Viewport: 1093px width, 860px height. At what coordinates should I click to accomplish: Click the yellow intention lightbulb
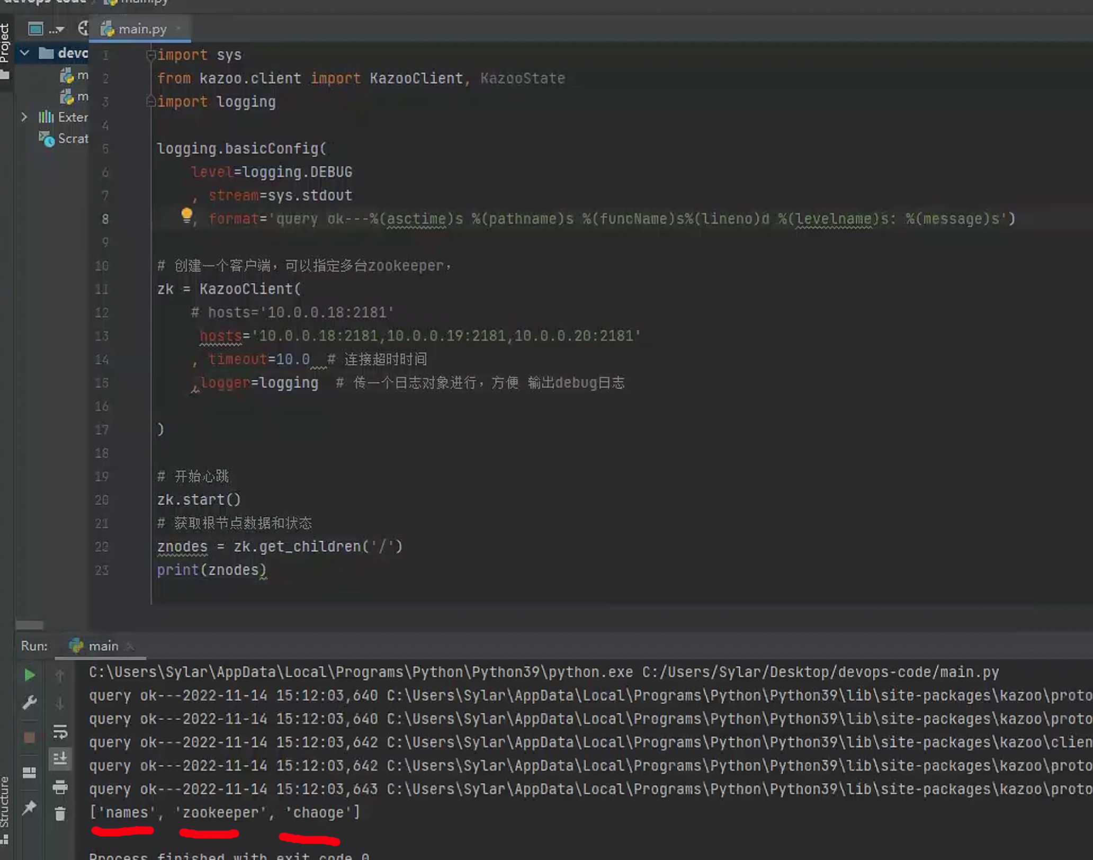point(186,215)
